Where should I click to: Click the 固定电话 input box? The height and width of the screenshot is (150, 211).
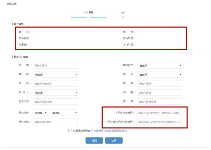(x=55, y=102)
